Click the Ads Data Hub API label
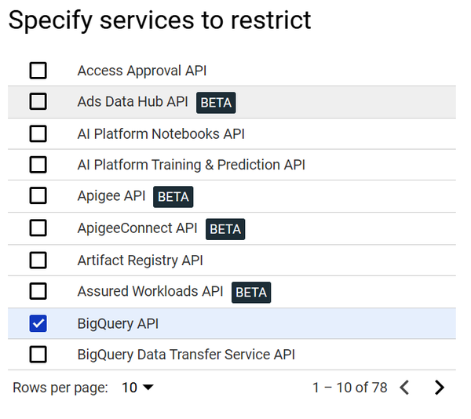 pyautogui.click(x=133, y=101)
